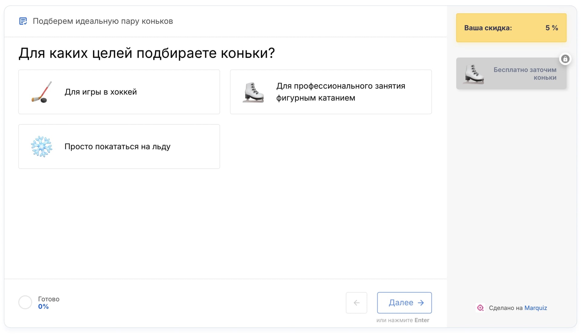Select the professional figure skating option

point(330,92)
